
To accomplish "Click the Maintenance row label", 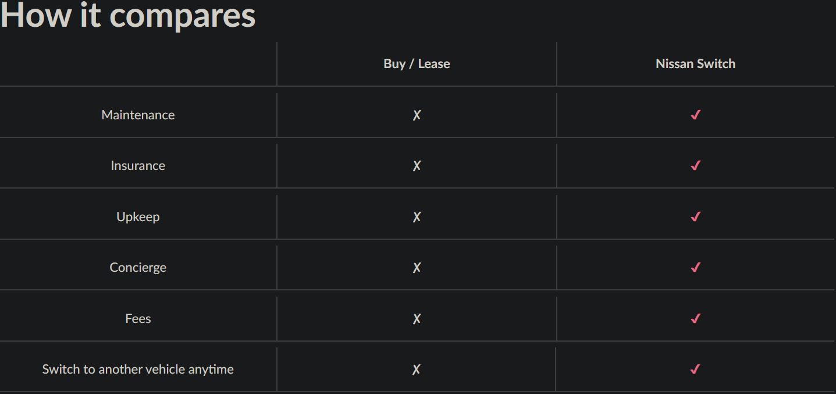I will click(138, 115).
